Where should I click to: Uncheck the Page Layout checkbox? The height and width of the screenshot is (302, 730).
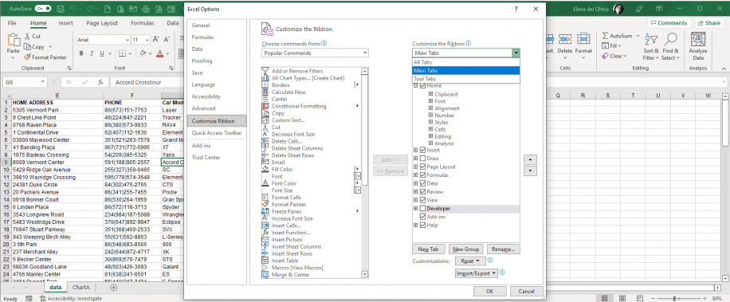coord(422,167)
